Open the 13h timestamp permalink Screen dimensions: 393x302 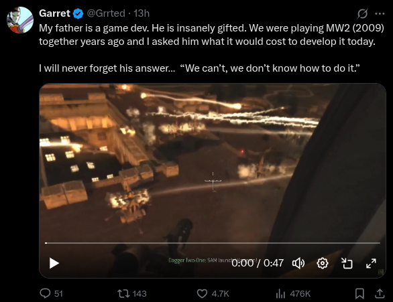(x=142, y=13)
